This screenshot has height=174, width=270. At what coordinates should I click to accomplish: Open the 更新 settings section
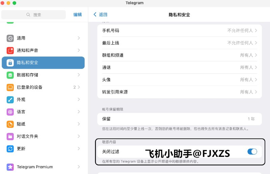coord(43,149)
